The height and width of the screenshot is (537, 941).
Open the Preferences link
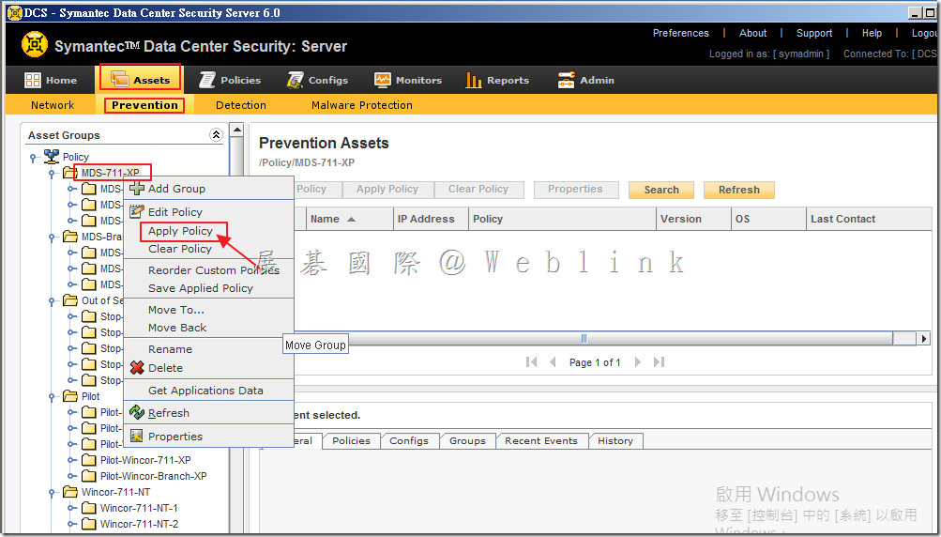(x=680, y=33)
